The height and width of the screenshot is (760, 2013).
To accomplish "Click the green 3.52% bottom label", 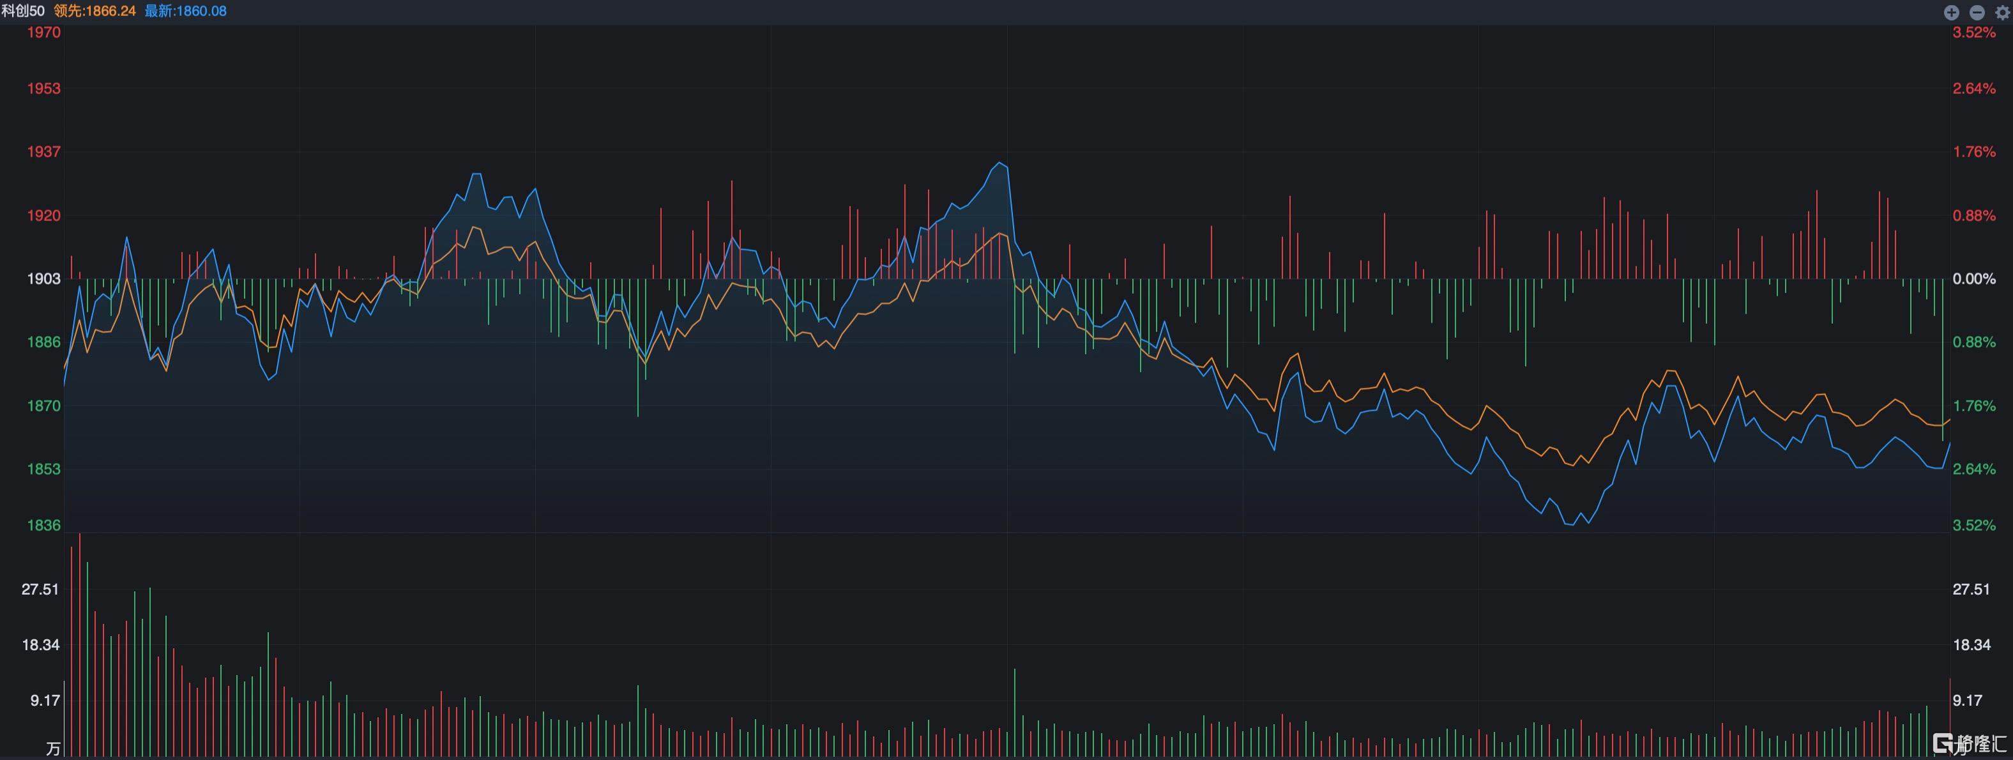I will pos(1974,525).
